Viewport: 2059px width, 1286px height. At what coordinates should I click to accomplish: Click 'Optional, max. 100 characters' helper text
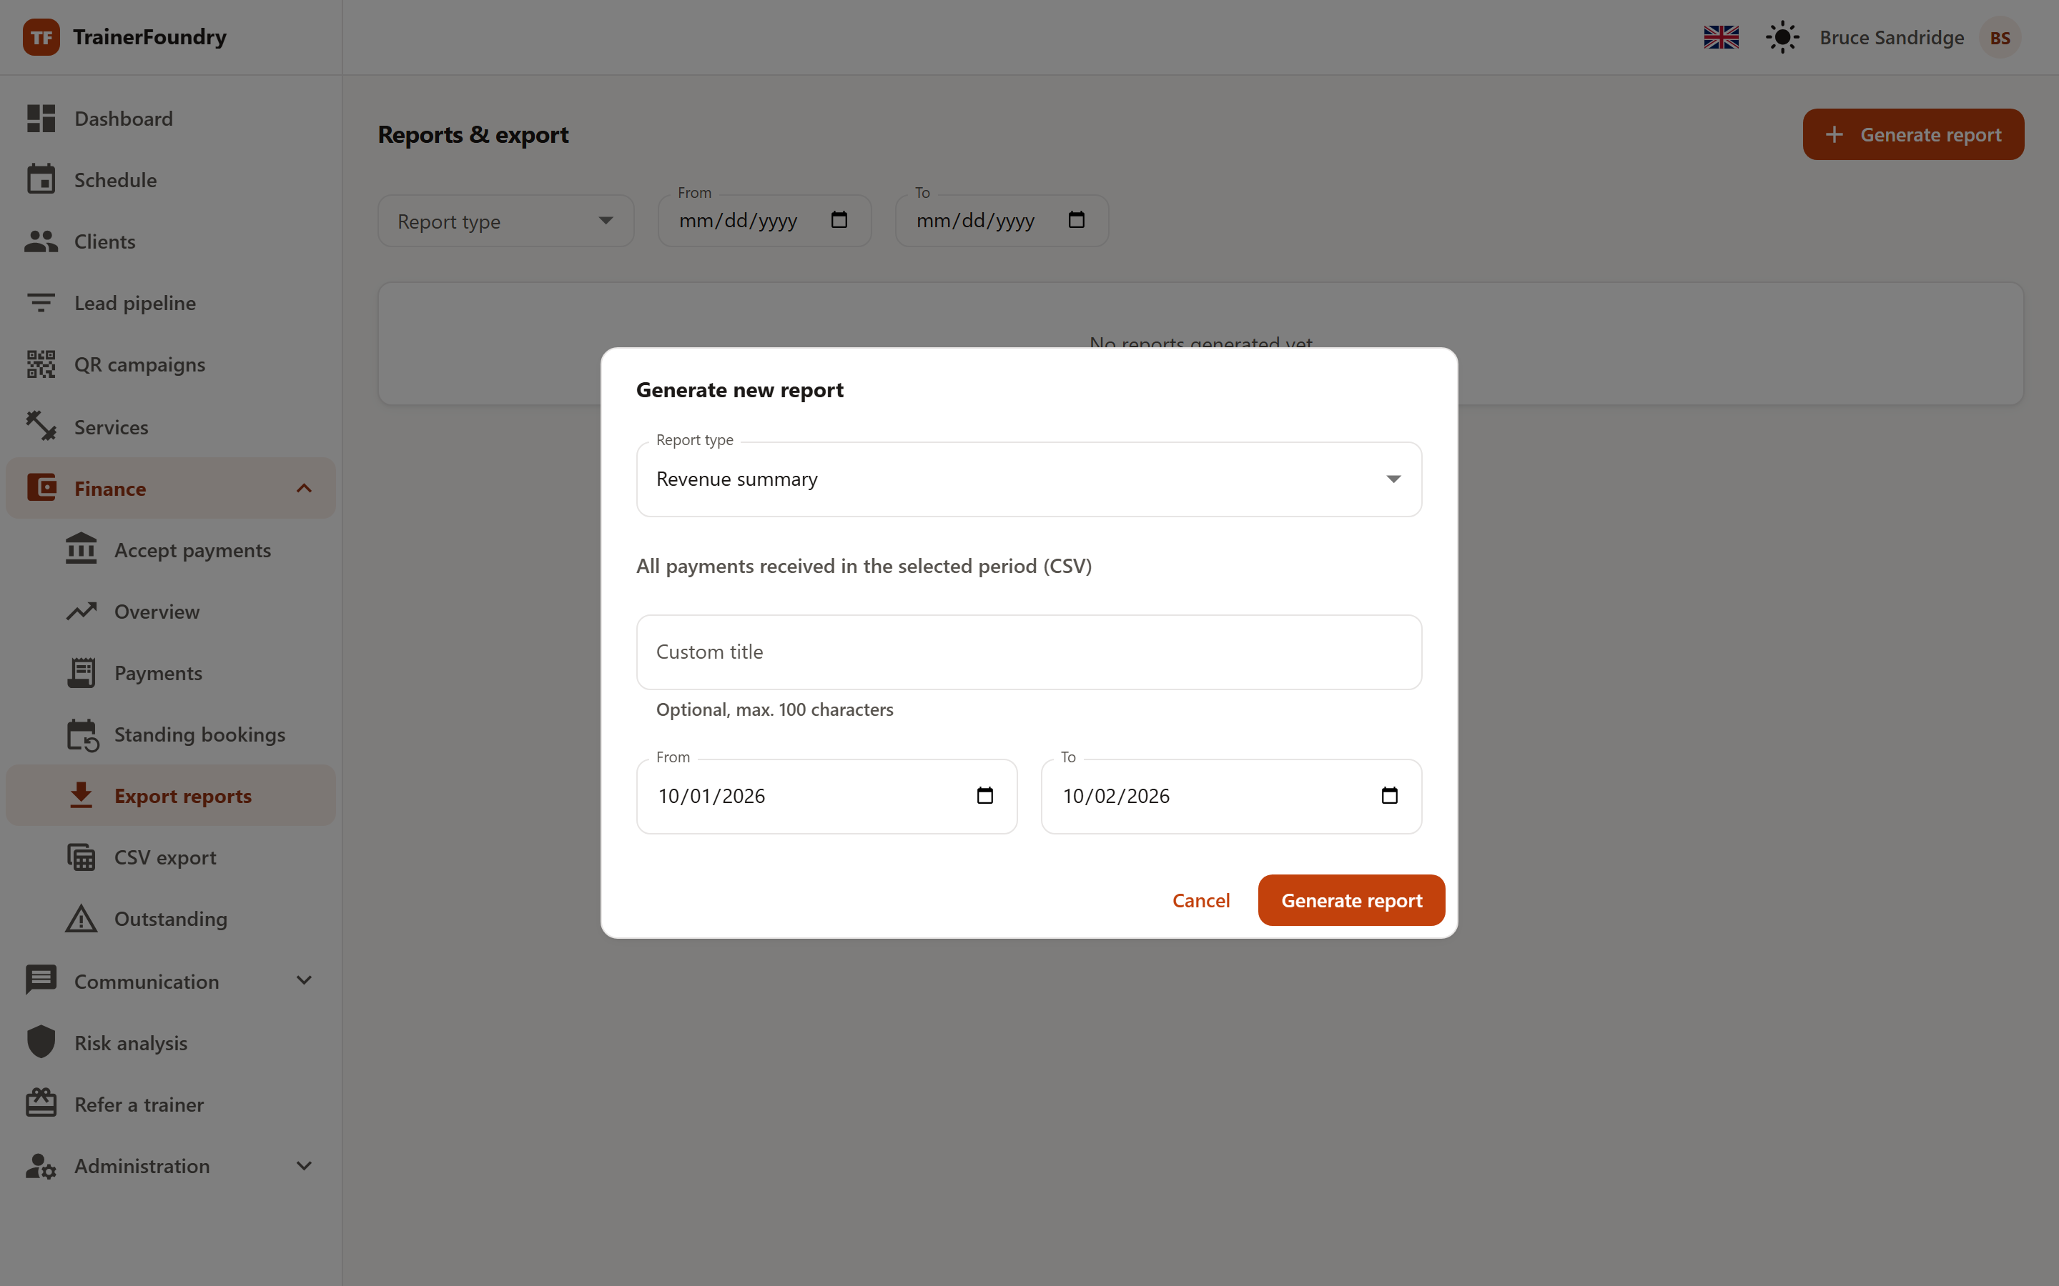pos(774,709)
